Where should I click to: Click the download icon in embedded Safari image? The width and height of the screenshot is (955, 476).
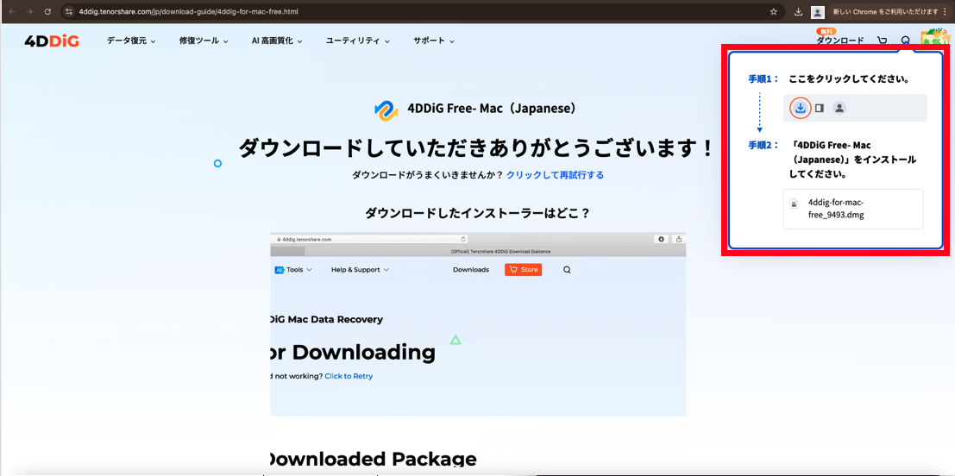coord(662,239)
